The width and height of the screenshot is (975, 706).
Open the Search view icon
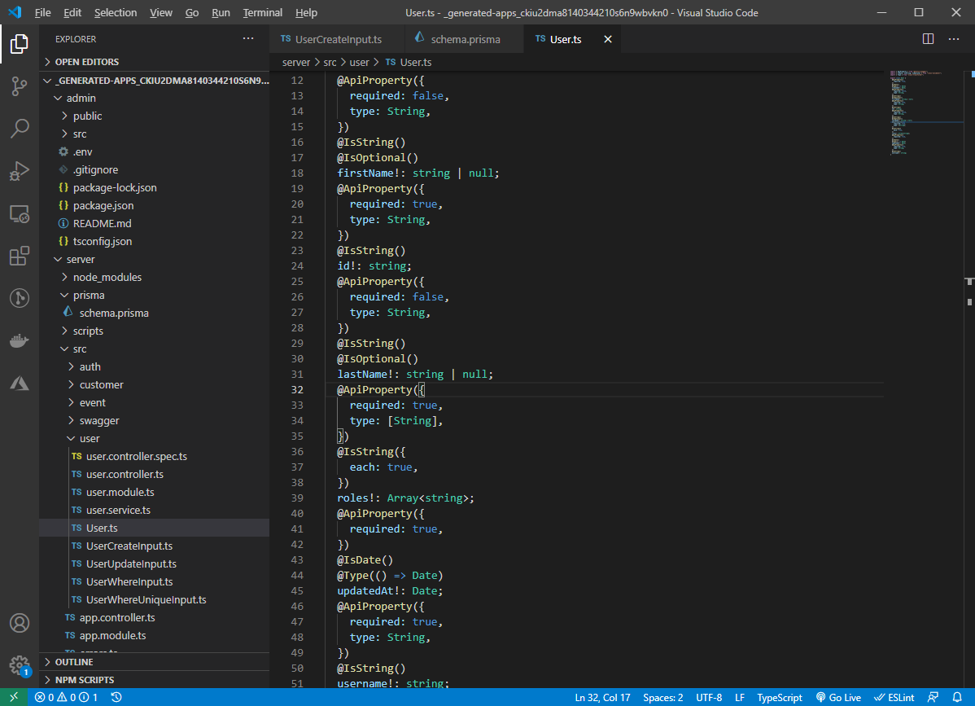point(20,129)
